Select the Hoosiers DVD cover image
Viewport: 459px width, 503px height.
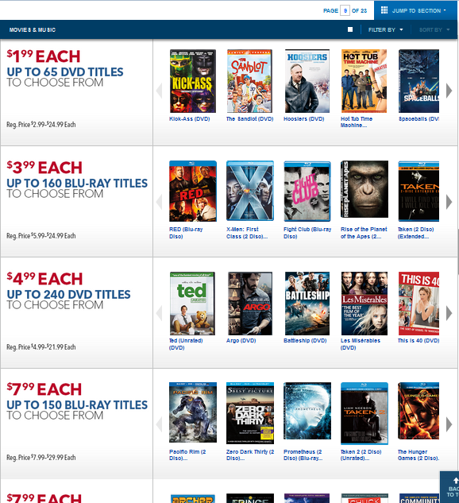[x=307, y=81]
